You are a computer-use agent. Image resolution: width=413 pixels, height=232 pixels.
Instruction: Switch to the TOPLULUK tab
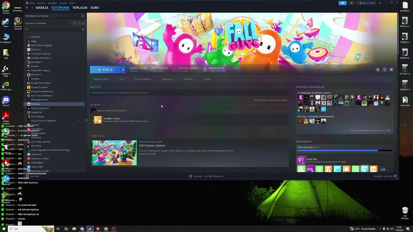(x=80, y=8)
